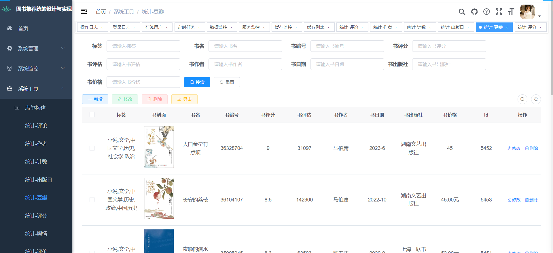
Task: Toggle fullscreen mode icon
Action: point(499,12)
